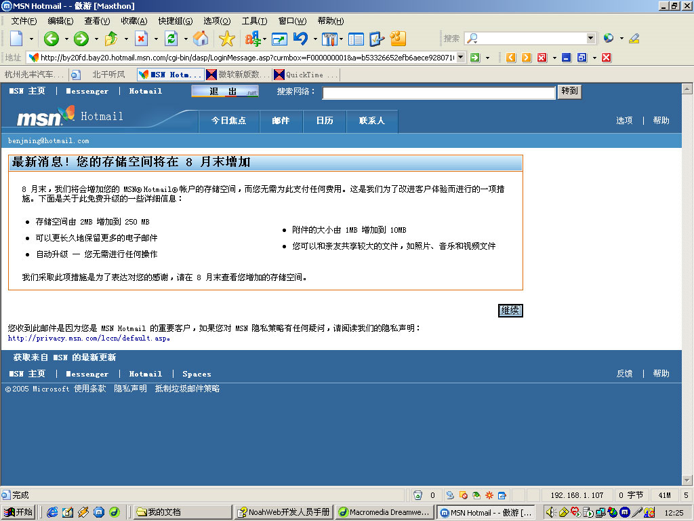694x521 pixels.
Task: Click the 今日焦点 navigation button
Action: point(228,121)
